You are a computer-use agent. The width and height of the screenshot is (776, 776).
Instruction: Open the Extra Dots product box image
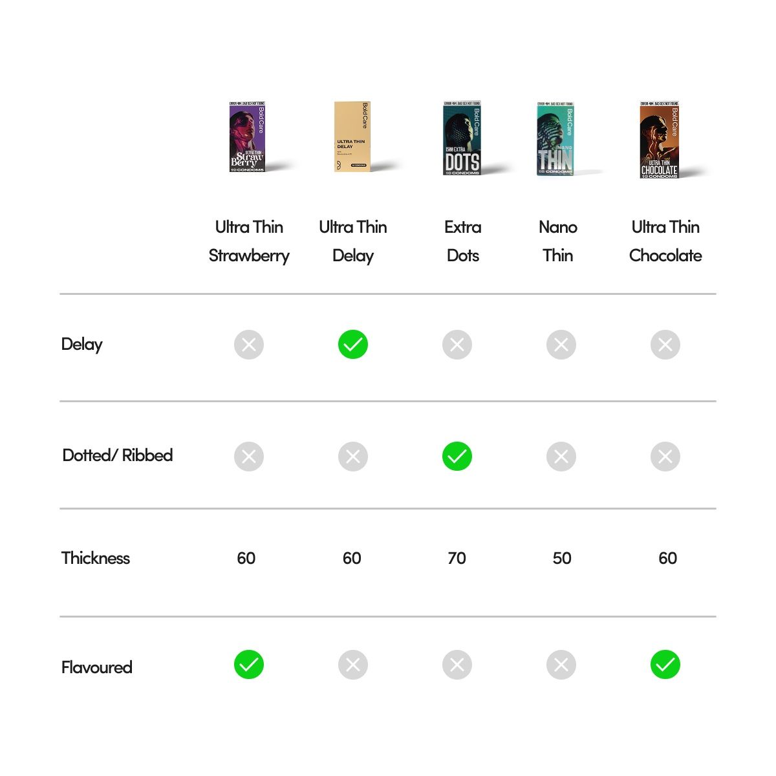click(x=462, y=138)
